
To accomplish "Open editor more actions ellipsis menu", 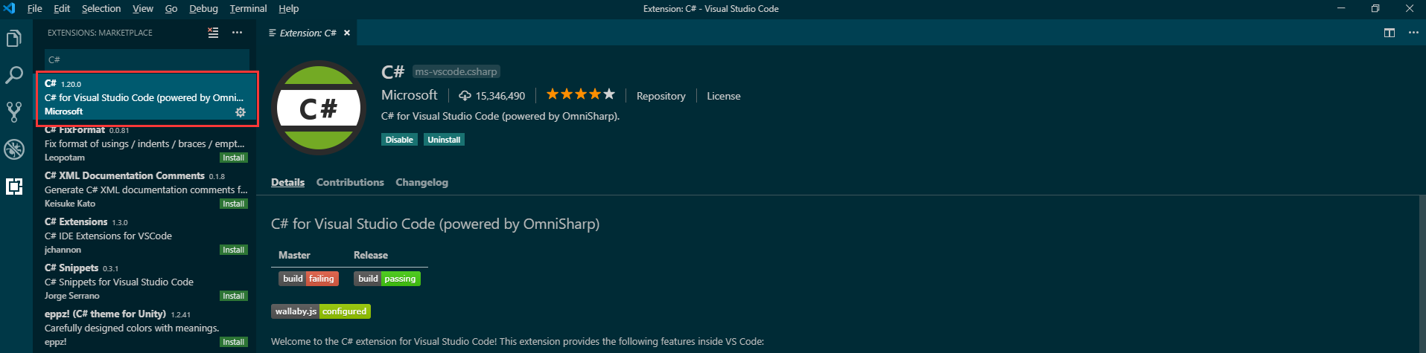I will point(1413,33).
